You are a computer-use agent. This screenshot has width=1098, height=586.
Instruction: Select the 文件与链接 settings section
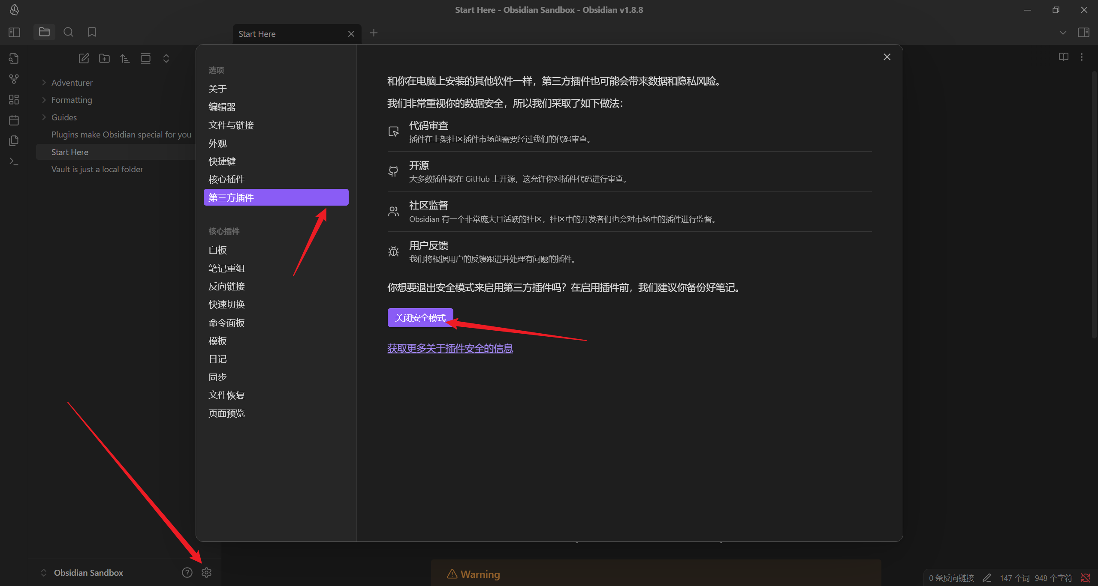tap(276, 125)
